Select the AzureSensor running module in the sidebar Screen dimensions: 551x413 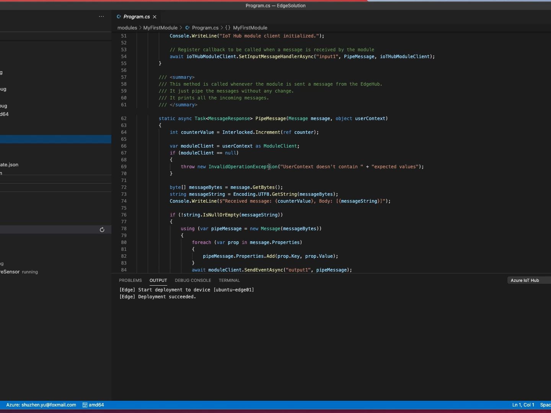pos(19,272)
